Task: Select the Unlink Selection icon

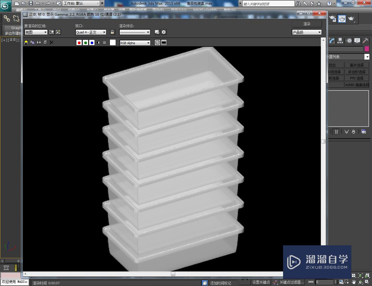Action: (16, 19)
